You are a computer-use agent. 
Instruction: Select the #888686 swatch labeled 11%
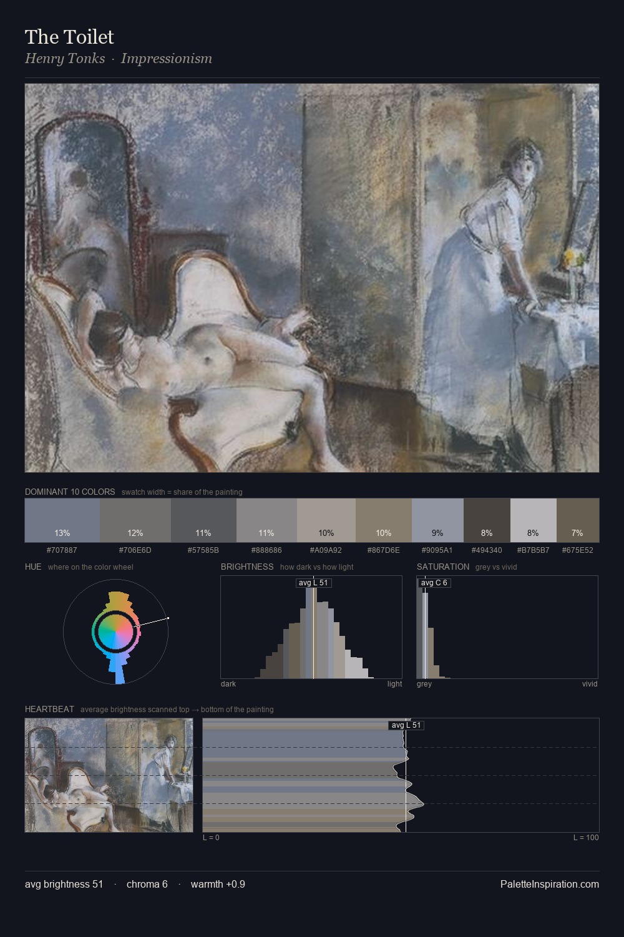tap(266, 520)
